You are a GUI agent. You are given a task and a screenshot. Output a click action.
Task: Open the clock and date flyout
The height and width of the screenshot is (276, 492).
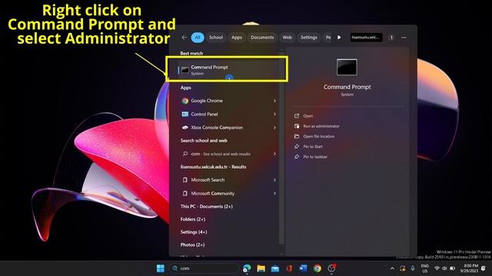[x=469, y=268]
